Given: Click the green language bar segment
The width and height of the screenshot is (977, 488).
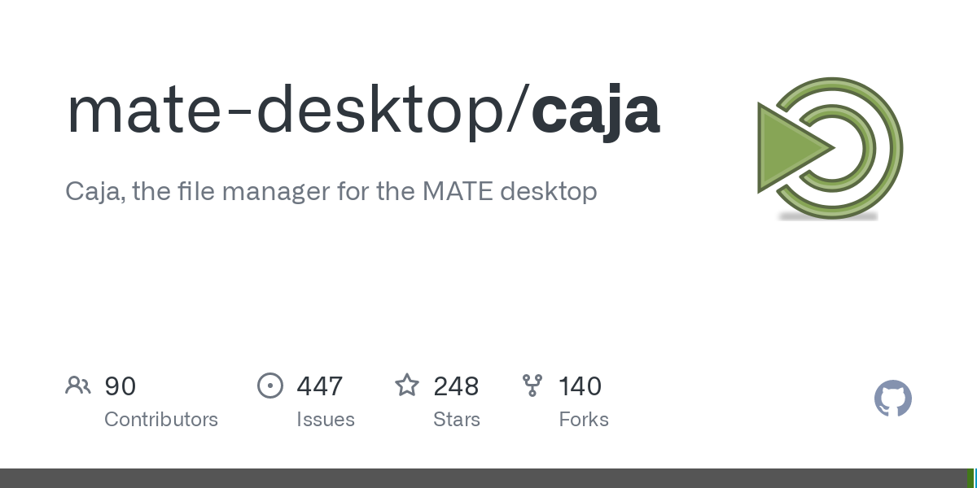Looking at the screenshot, I should 970,478.
